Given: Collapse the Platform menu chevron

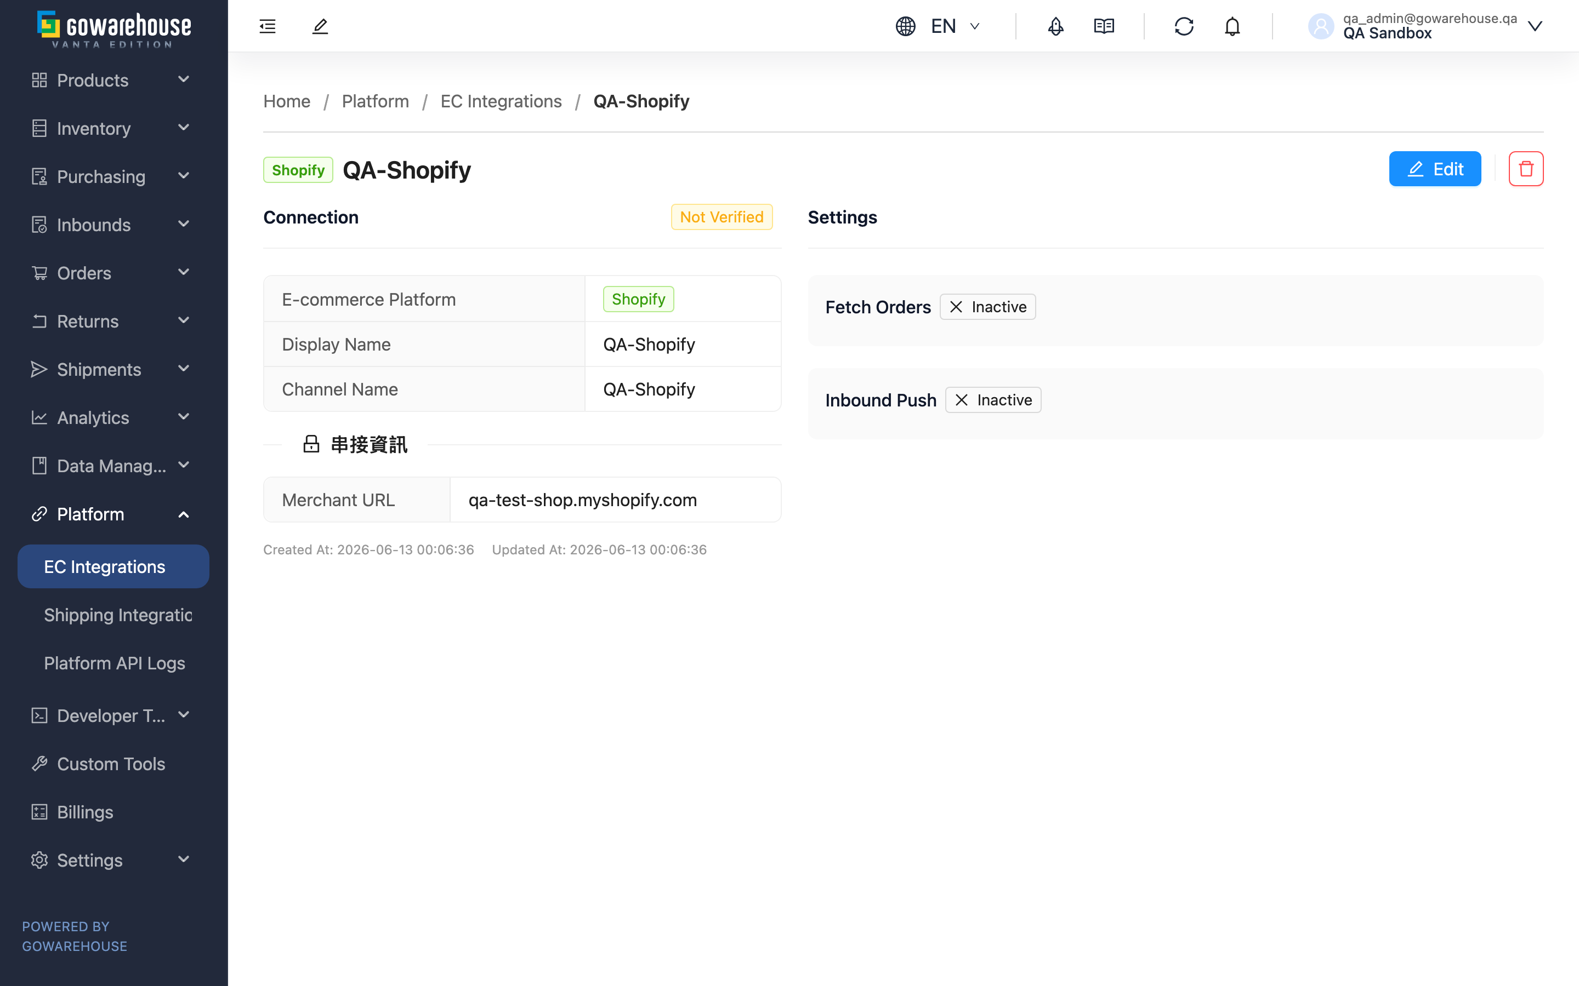Looking at the screenshot, I should pyautogui.click(x=183, y=514).
